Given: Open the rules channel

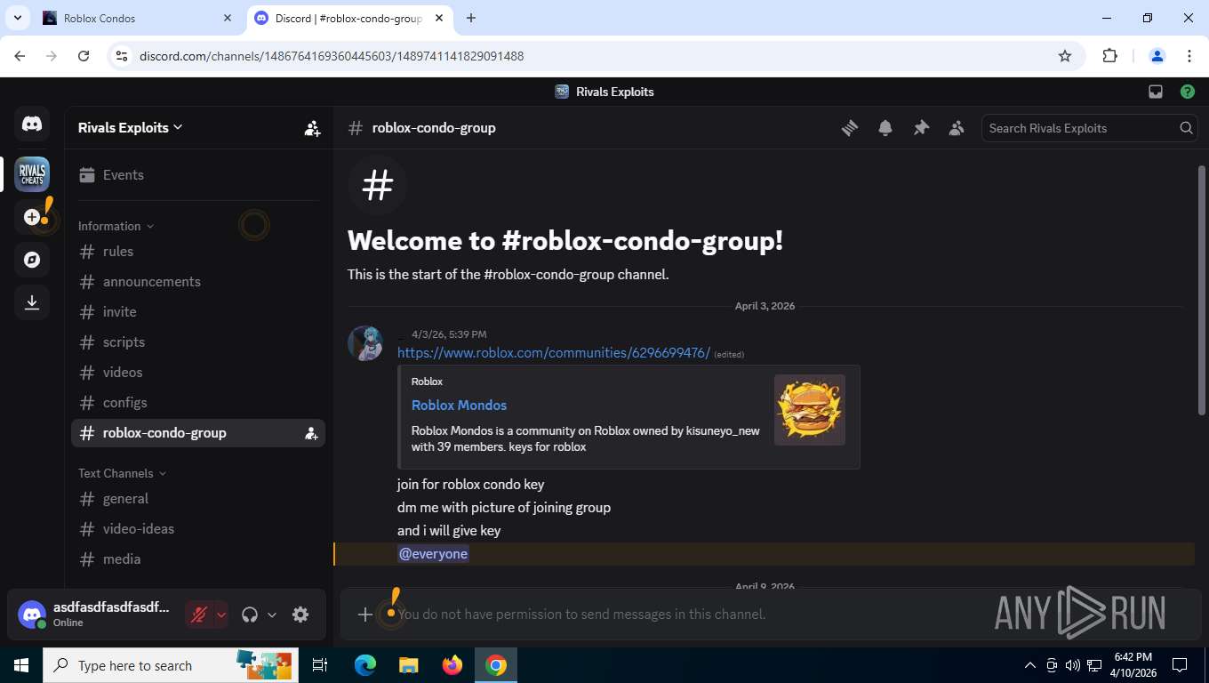Looking at the screenshot, I should 197,252.
